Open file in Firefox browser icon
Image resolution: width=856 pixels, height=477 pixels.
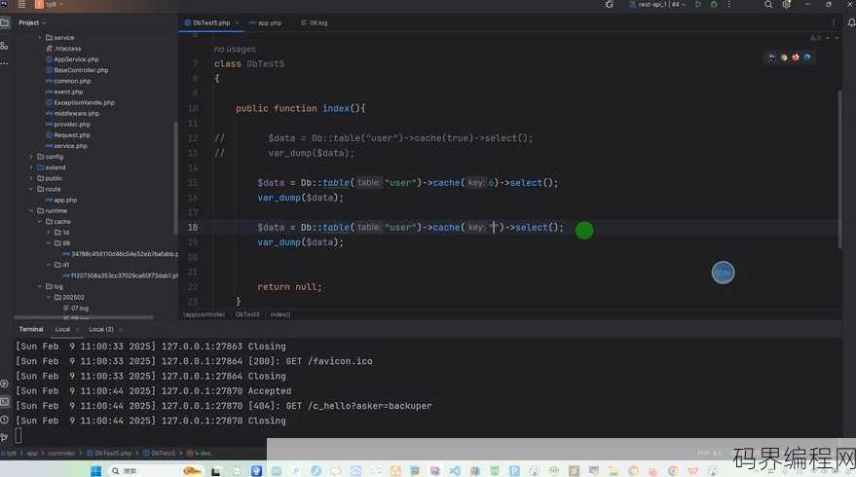pos(796,57)
